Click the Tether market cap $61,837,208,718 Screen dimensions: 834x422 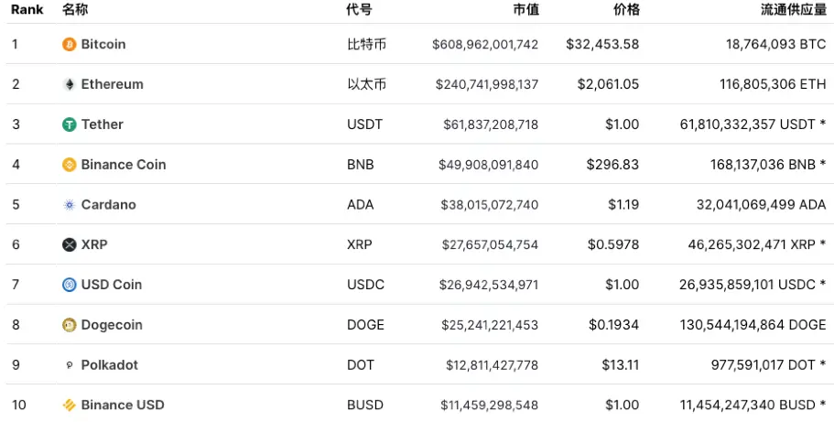pyautogui.click(x=491, y=124)
